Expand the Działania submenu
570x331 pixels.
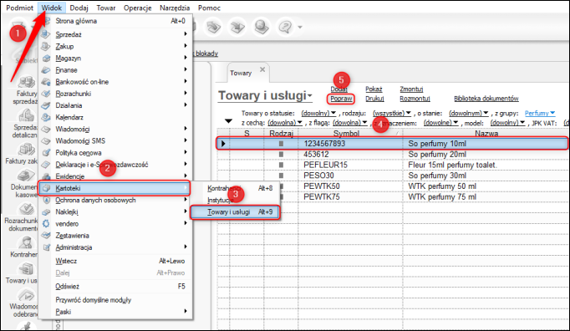click(115, 105)
